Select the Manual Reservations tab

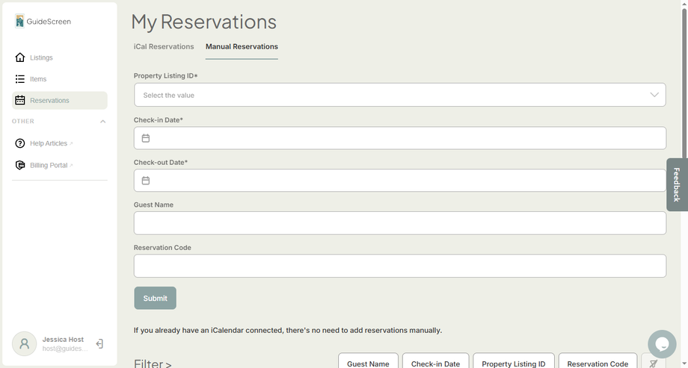pos(242,46)
